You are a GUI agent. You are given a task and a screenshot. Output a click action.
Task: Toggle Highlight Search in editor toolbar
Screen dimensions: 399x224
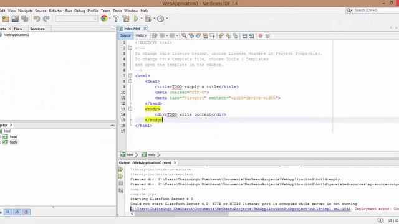point(205,35)
